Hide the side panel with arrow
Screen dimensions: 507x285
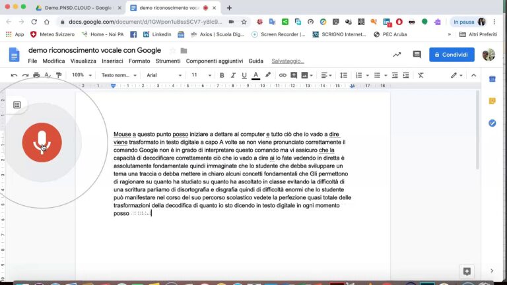click(492, 270)
